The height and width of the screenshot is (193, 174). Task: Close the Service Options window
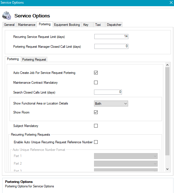[171, 3]
